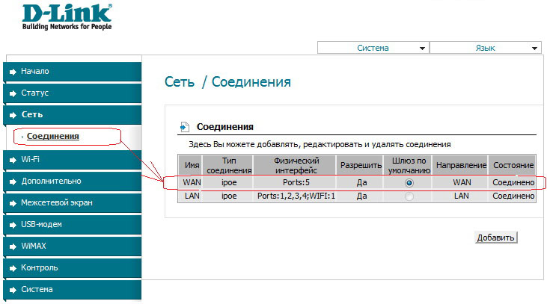Open the Система dropdown at top

[x=373, y=48]
